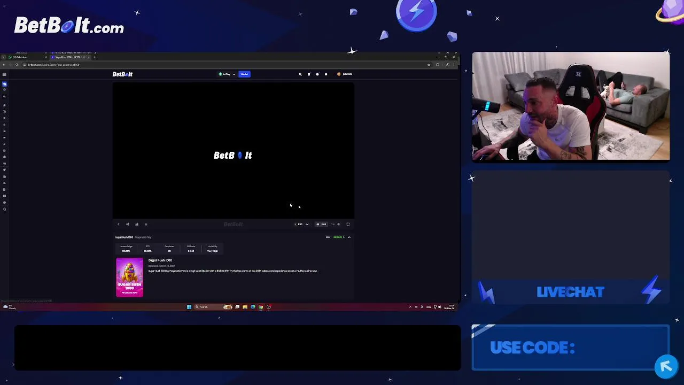Add Sugar Rush 1000 to favorites star
The height and width of the screenshot is (385, 684).
146,224
